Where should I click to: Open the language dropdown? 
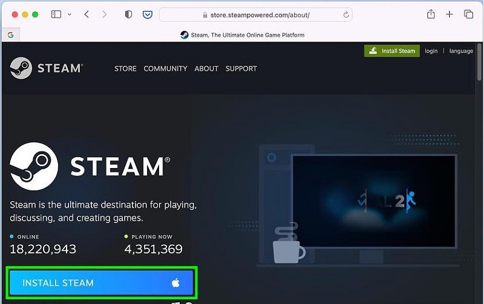461,51
